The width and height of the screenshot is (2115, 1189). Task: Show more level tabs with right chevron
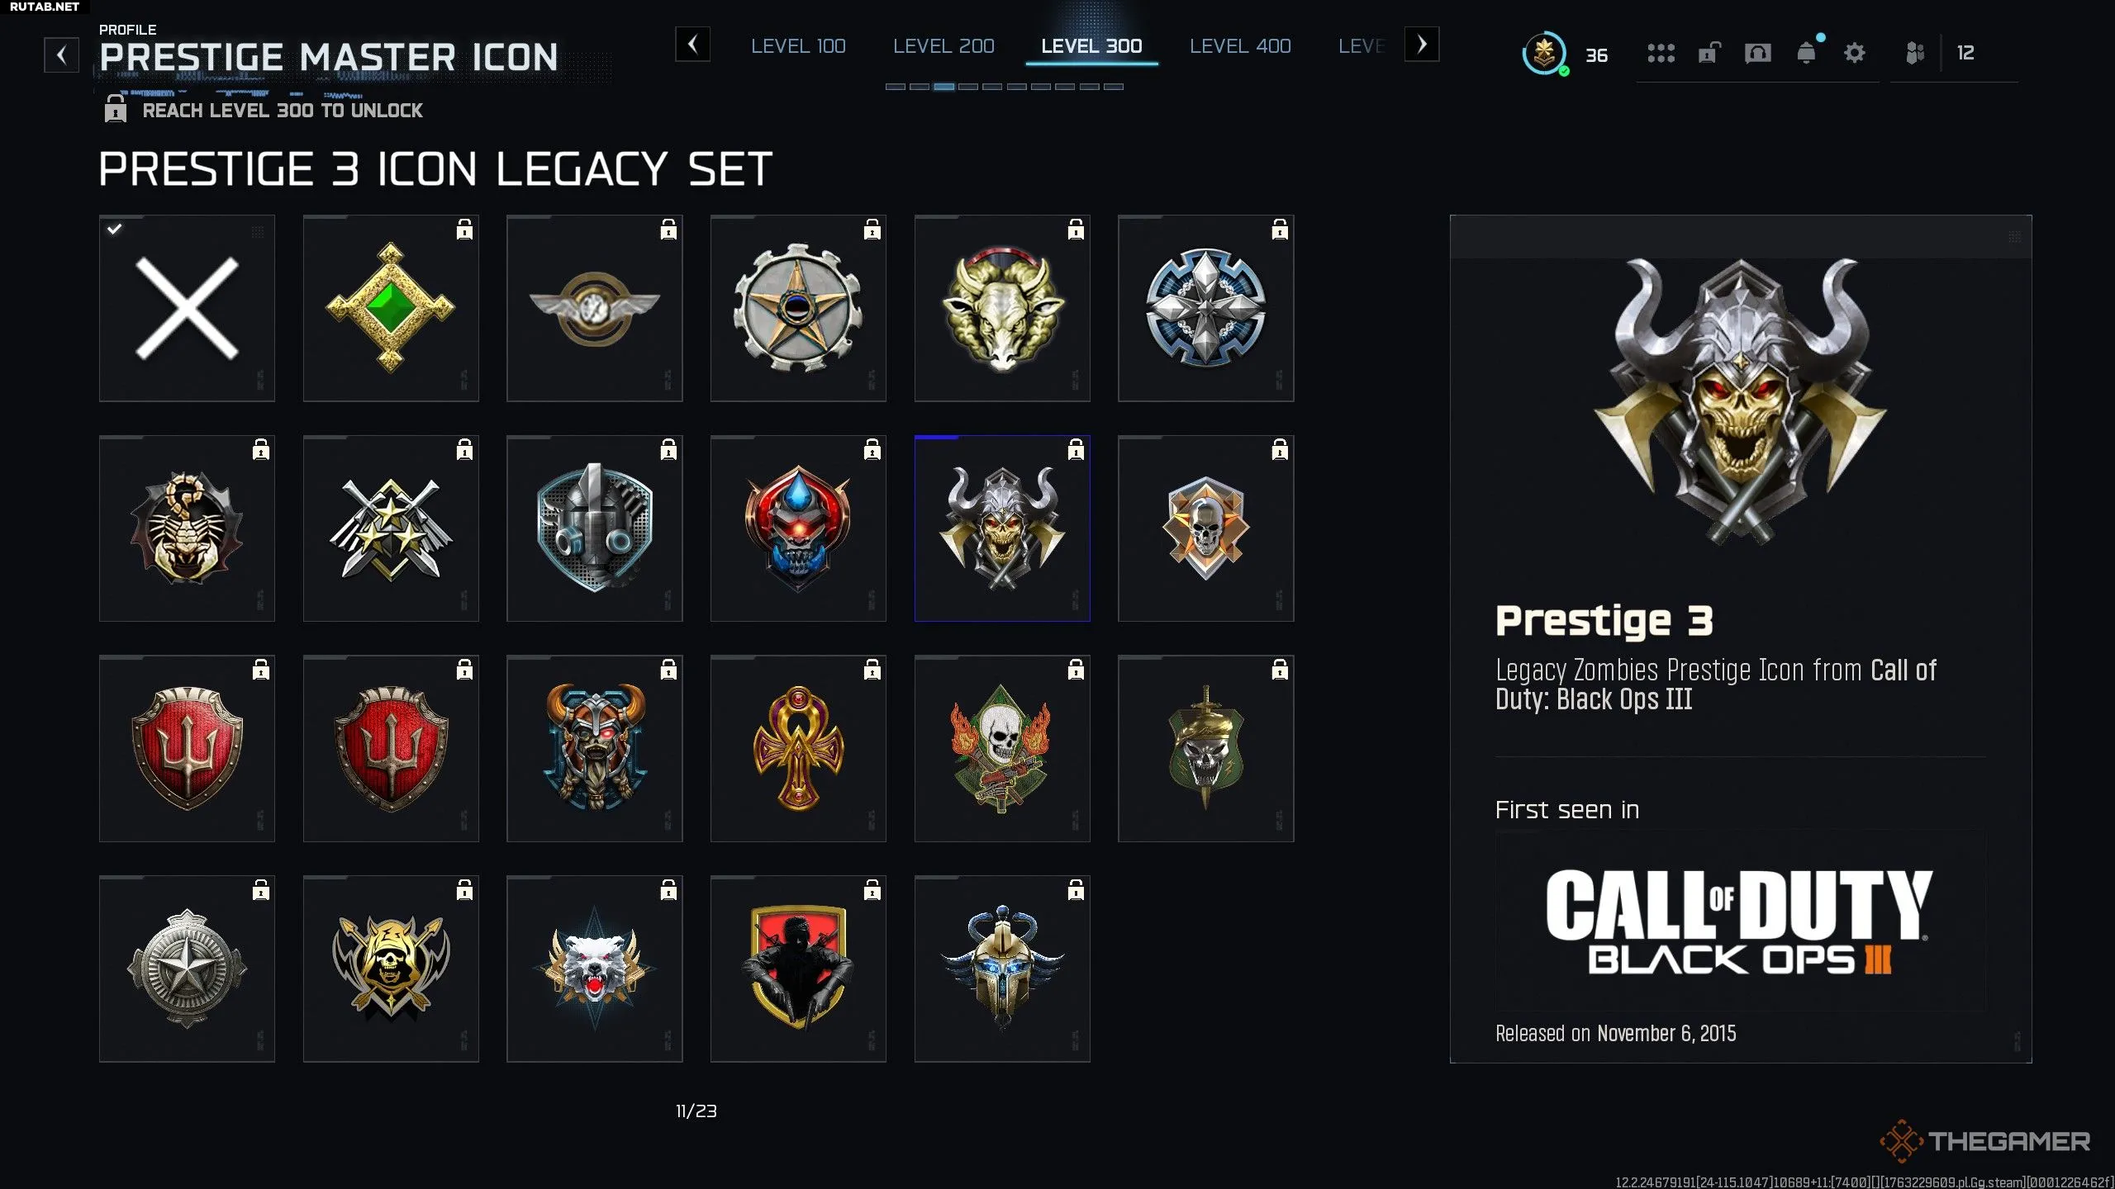(1422, 44)
